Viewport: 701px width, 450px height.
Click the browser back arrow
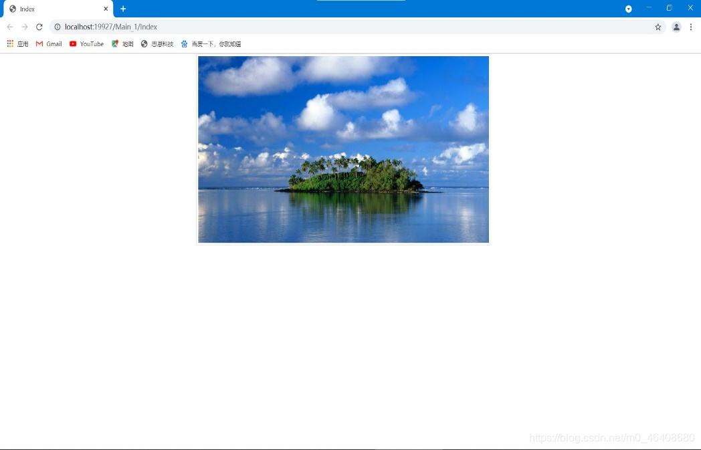coord(10,27)
